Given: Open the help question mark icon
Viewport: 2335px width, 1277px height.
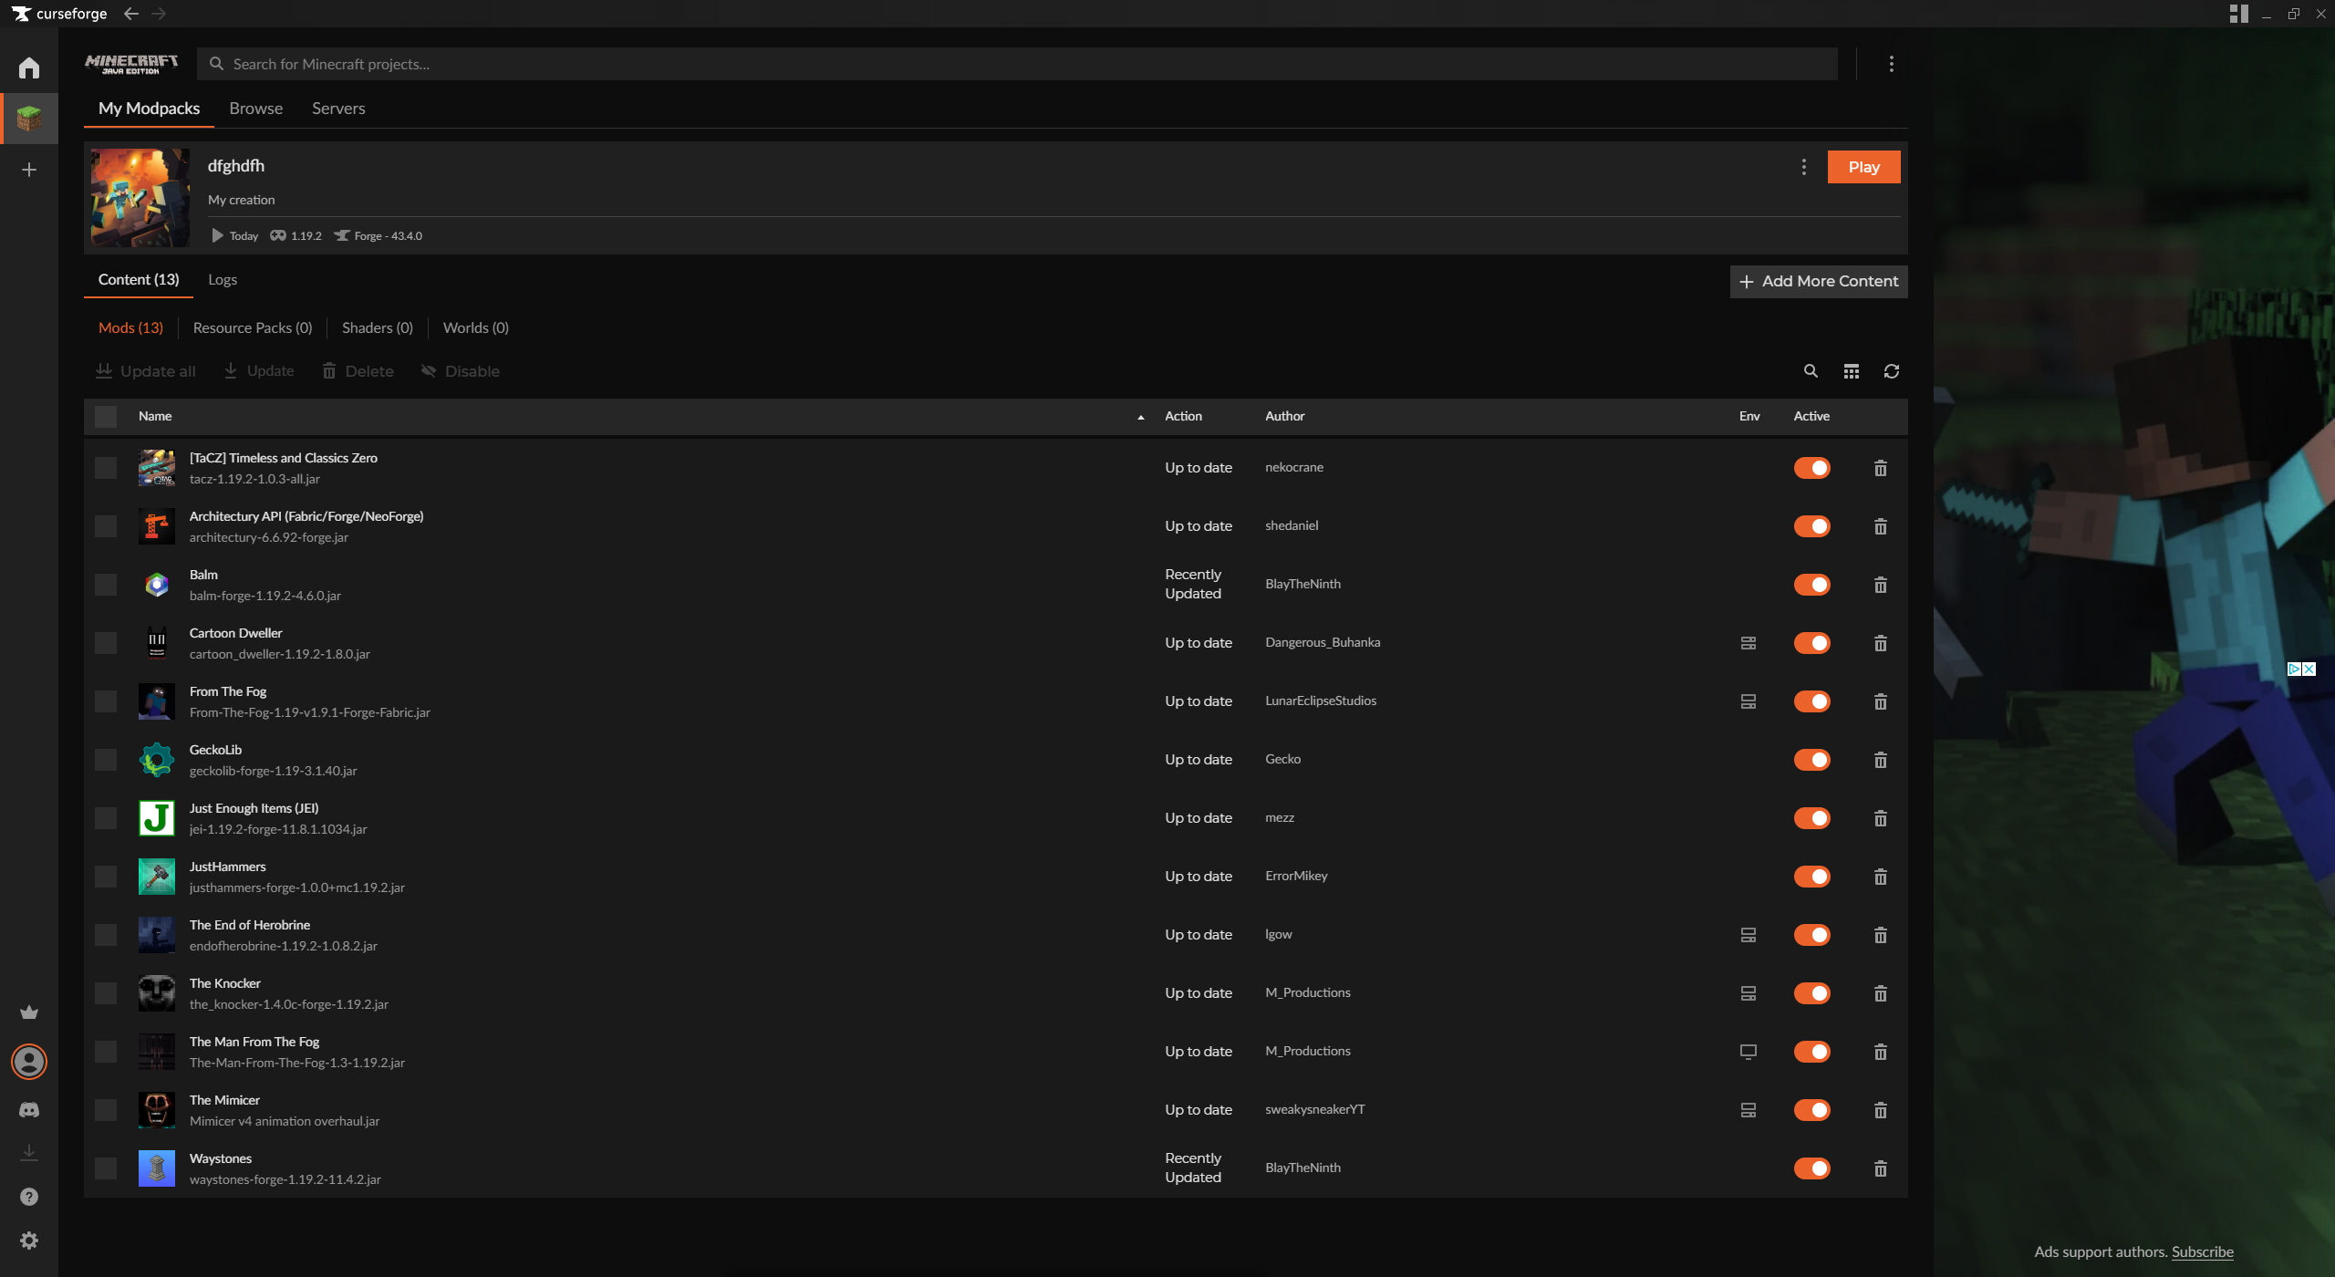Looking at the screenshot, I should pos(29,1197).
